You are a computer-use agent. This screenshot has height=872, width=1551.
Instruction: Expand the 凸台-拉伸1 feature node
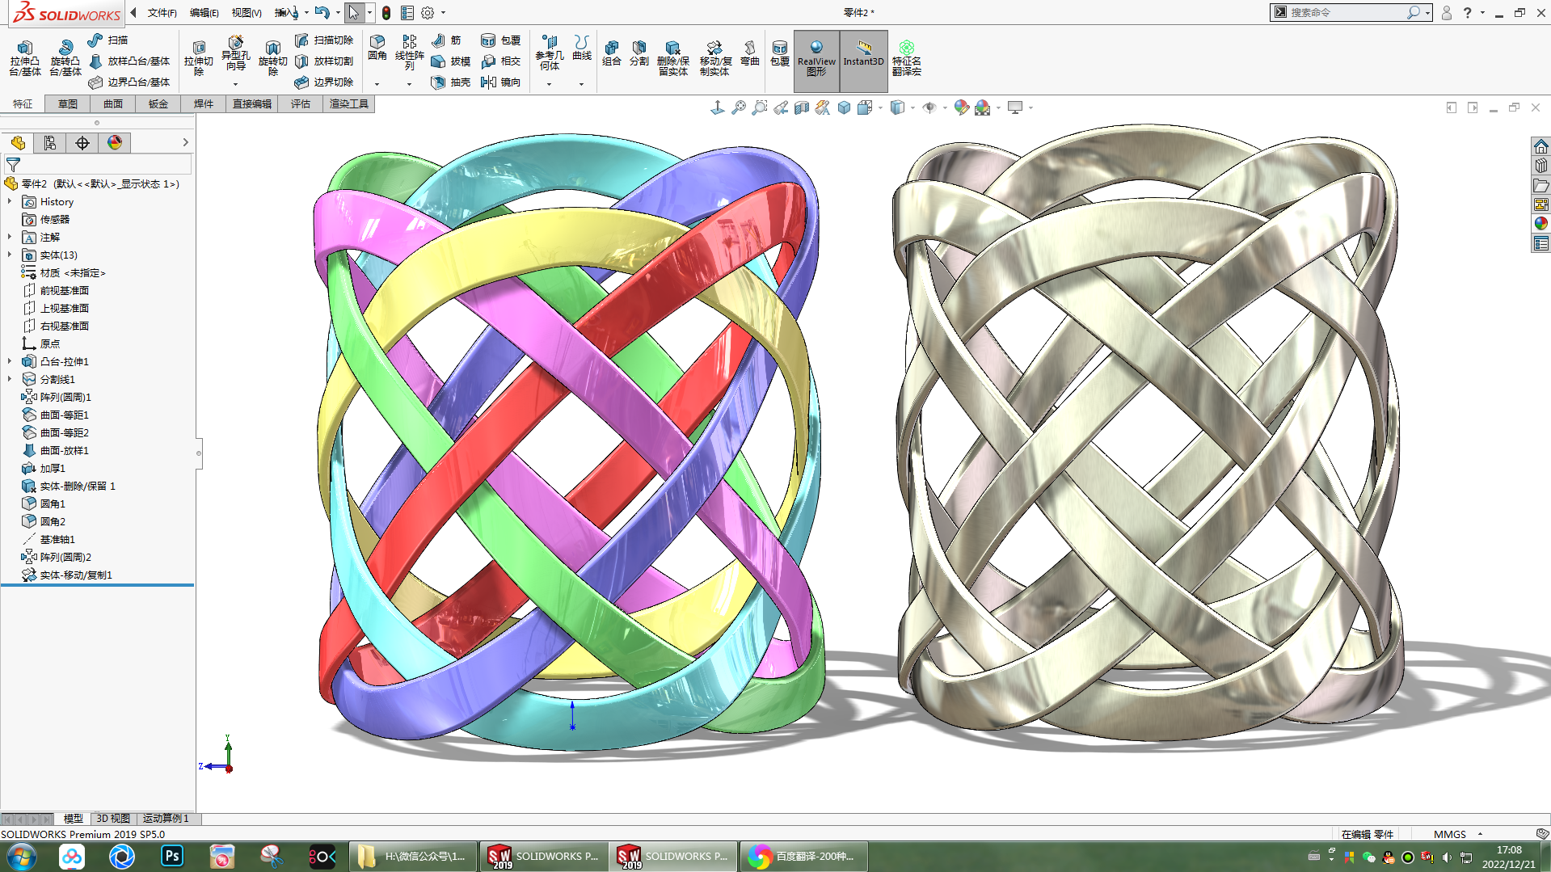coord(8,361)
